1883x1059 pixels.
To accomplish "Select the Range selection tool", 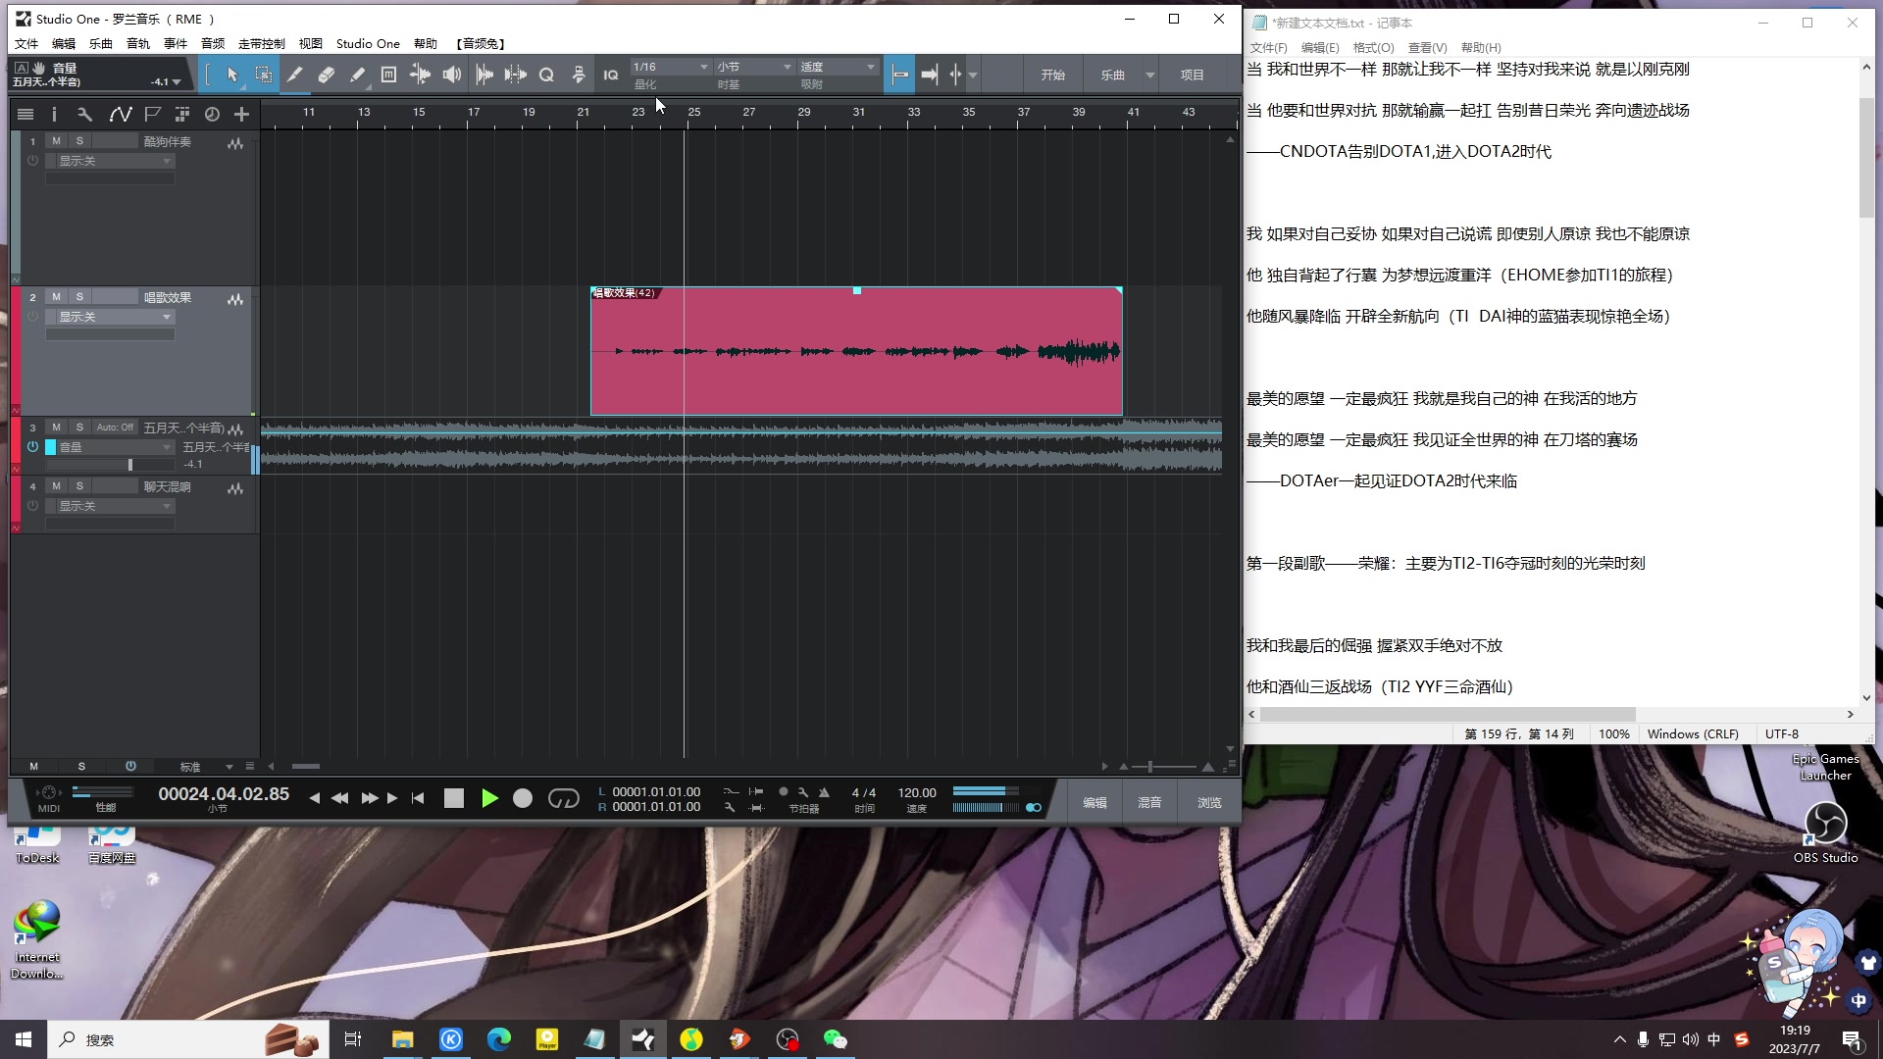I will 264,75.
